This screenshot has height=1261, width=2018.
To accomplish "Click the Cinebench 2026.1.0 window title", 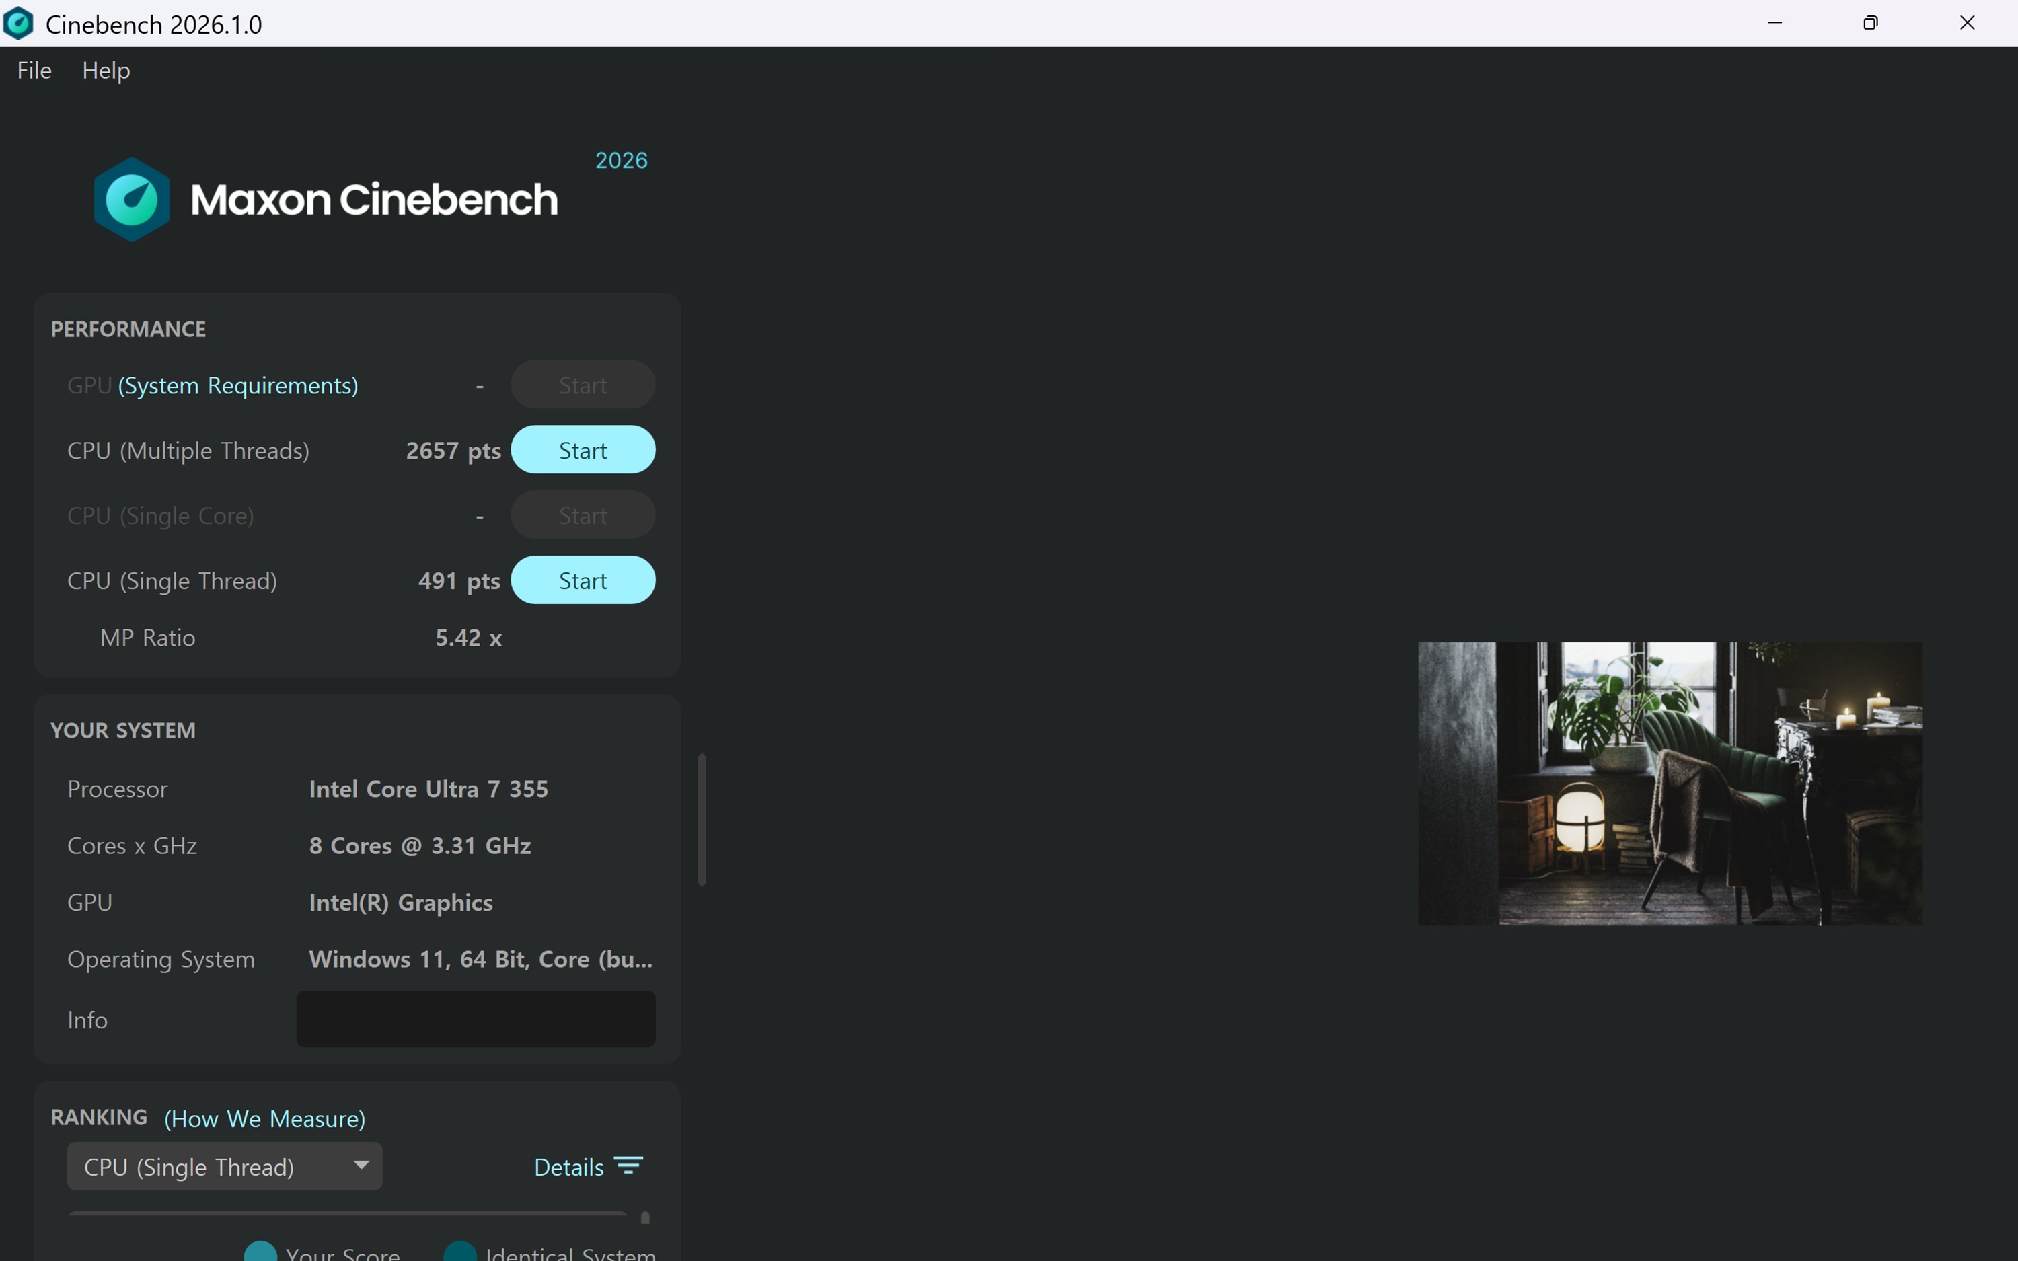I will coord(153,24).
